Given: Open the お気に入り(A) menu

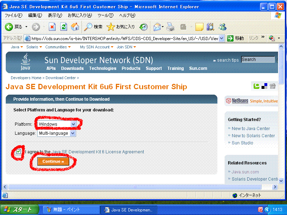Looking at the screenshot, I should coord(80,15).
